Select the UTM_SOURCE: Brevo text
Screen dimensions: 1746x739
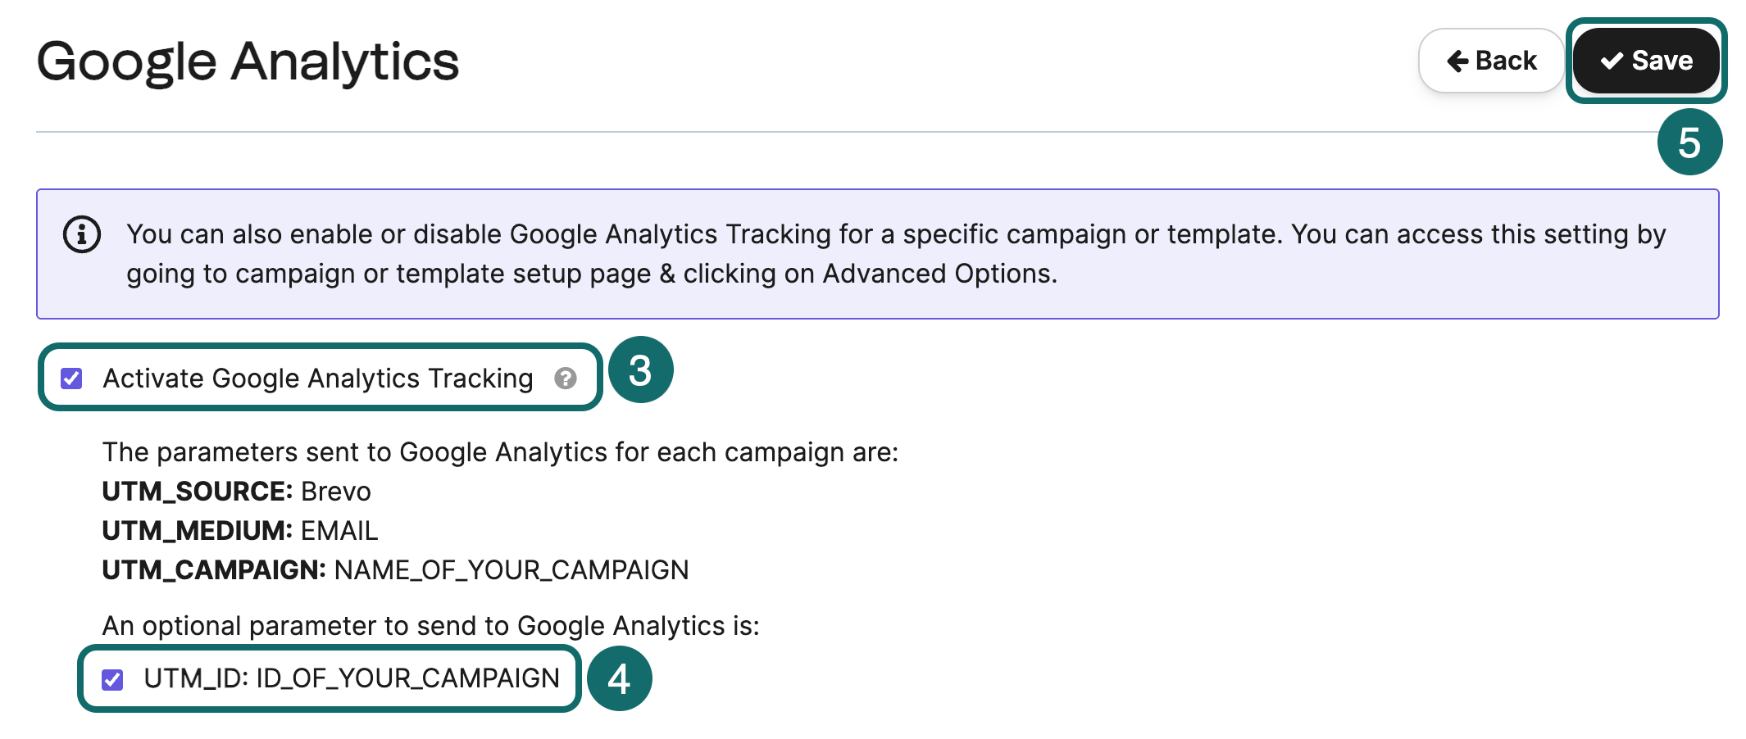(x=236, y=492)
